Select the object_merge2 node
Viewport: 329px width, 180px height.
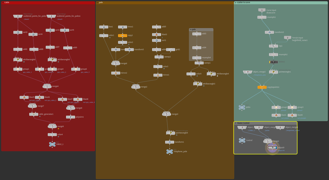coord(248,72)
